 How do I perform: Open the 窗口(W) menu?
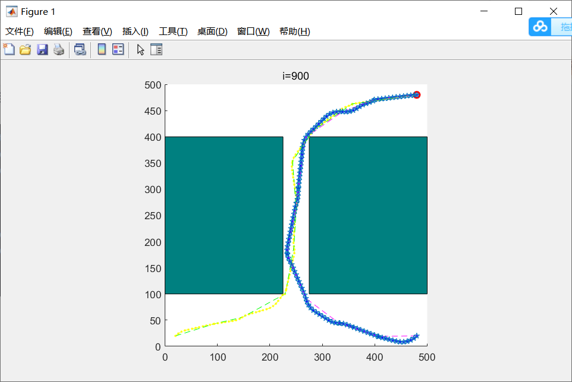253,31
